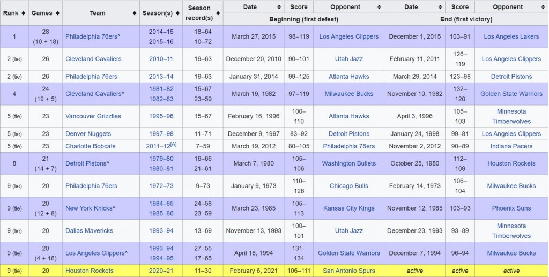This screenshot has width=549, height=277.
Task: Open the 1972–73 season link
Action: (161, 186)
